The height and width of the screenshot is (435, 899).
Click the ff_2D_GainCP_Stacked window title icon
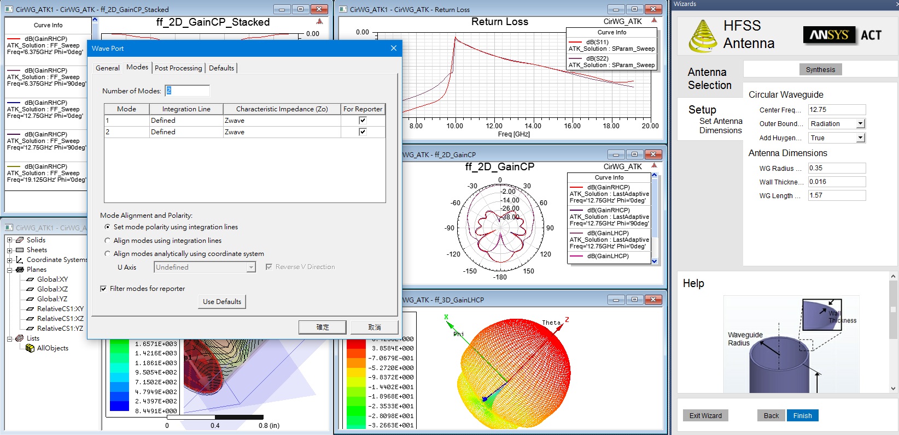(9, 9)
